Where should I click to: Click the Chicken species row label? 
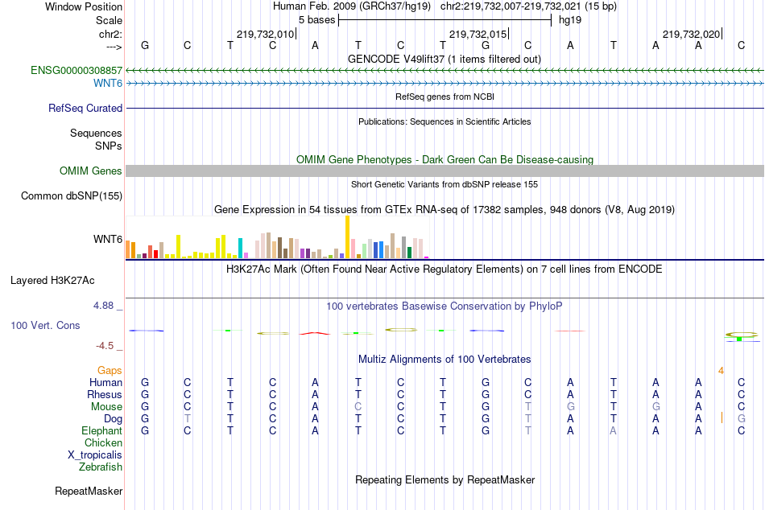pyautogui.click(x=103, y=442)
